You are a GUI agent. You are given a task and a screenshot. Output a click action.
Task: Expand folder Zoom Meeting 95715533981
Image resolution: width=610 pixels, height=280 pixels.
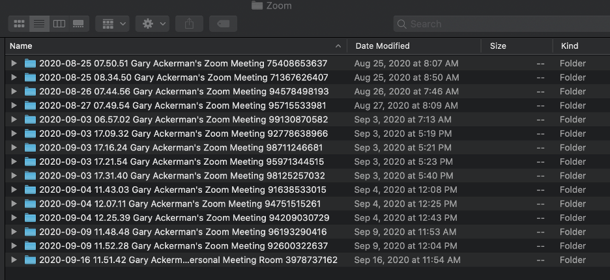14,105
